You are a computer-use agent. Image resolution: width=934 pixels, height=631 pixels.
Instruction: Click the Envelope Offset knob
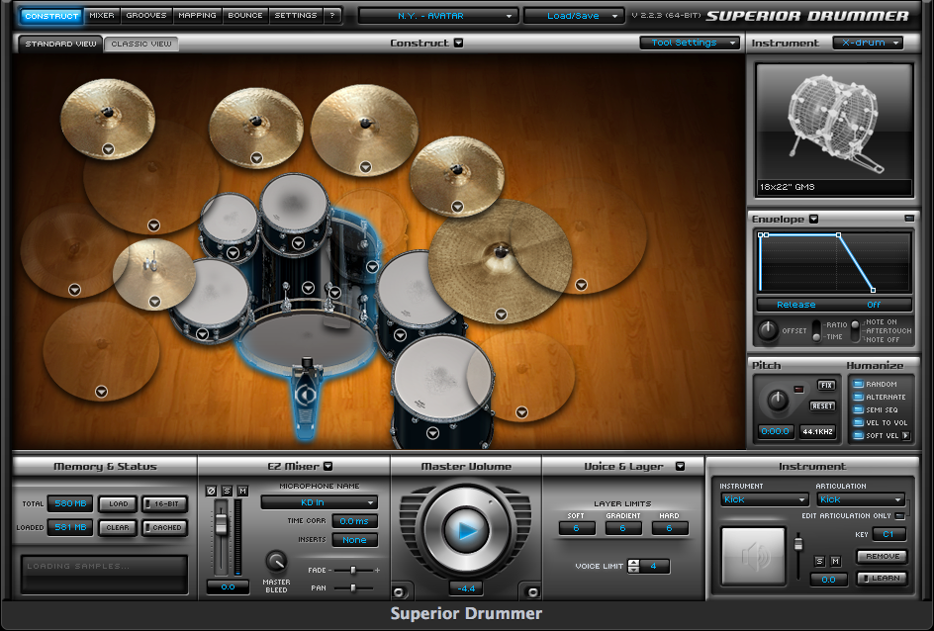tap(768, 330)
